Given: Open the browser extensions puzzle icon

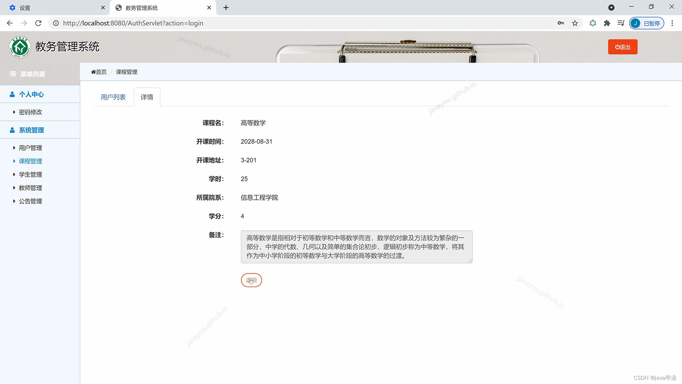Looking at the screenshot, I should click(x=607, y=23).
